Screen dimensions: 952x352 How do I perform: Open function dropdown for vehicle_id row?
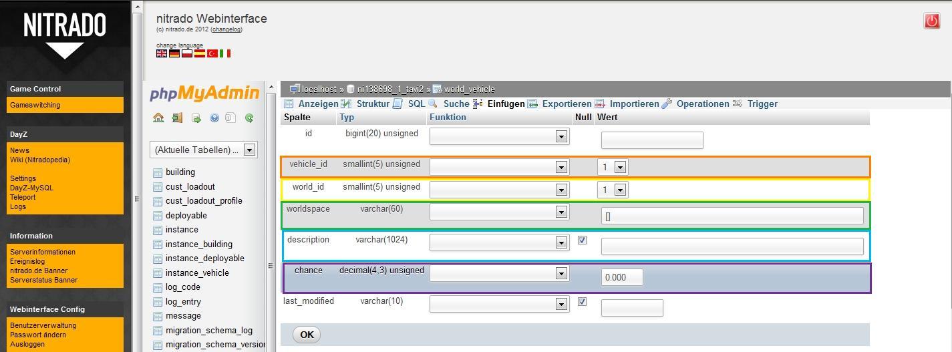tap(499, 167)
